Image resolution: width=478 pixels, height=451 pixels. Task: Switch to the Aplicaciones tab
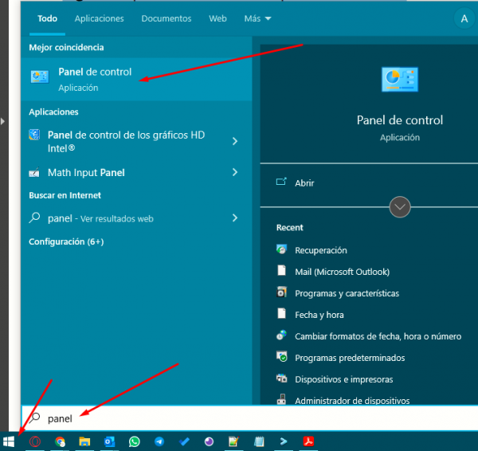(99, 18)
